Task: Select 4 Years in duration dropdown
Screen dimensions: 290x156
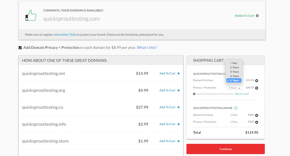Action: 234,76
